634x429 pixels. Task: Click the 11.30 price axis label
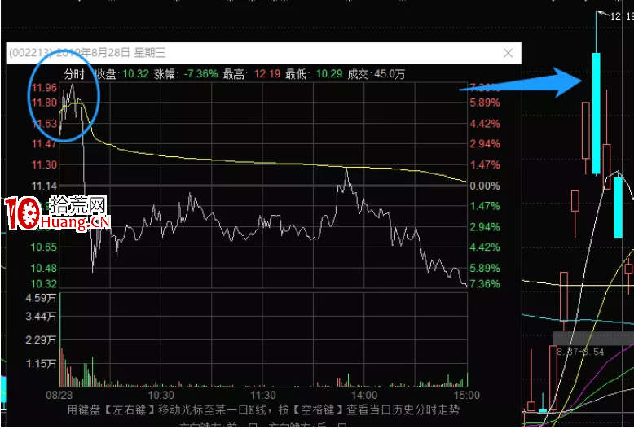45,164
